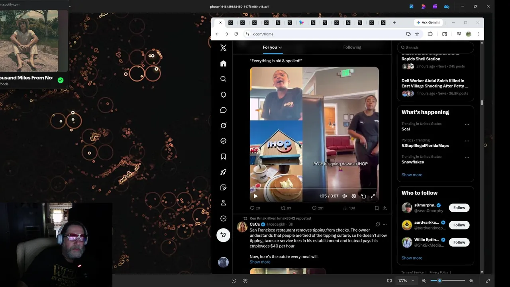Image resolution: width=510 pixels, height=287 pixels.
Task: Switch to the Following tab
Action: 352,47
